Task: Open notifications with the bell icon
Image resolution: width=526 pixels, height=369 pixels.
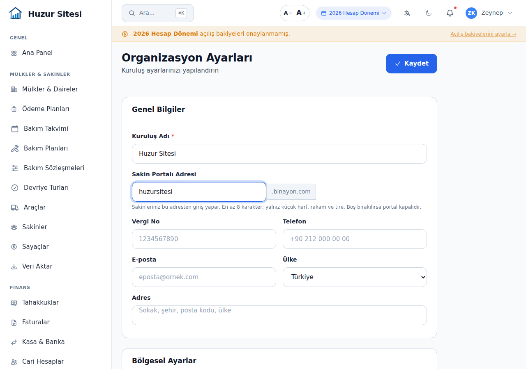Action: (x=450, y=13)
